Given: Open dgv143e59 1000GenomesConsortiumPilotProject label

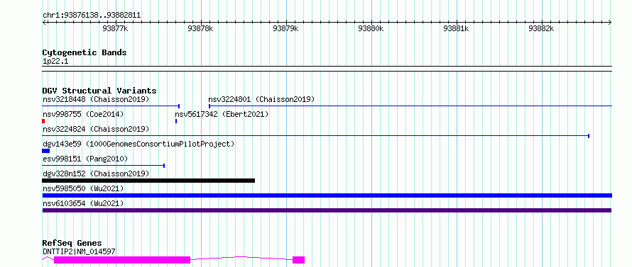Looking at the screenshot, I should (138, 144).
